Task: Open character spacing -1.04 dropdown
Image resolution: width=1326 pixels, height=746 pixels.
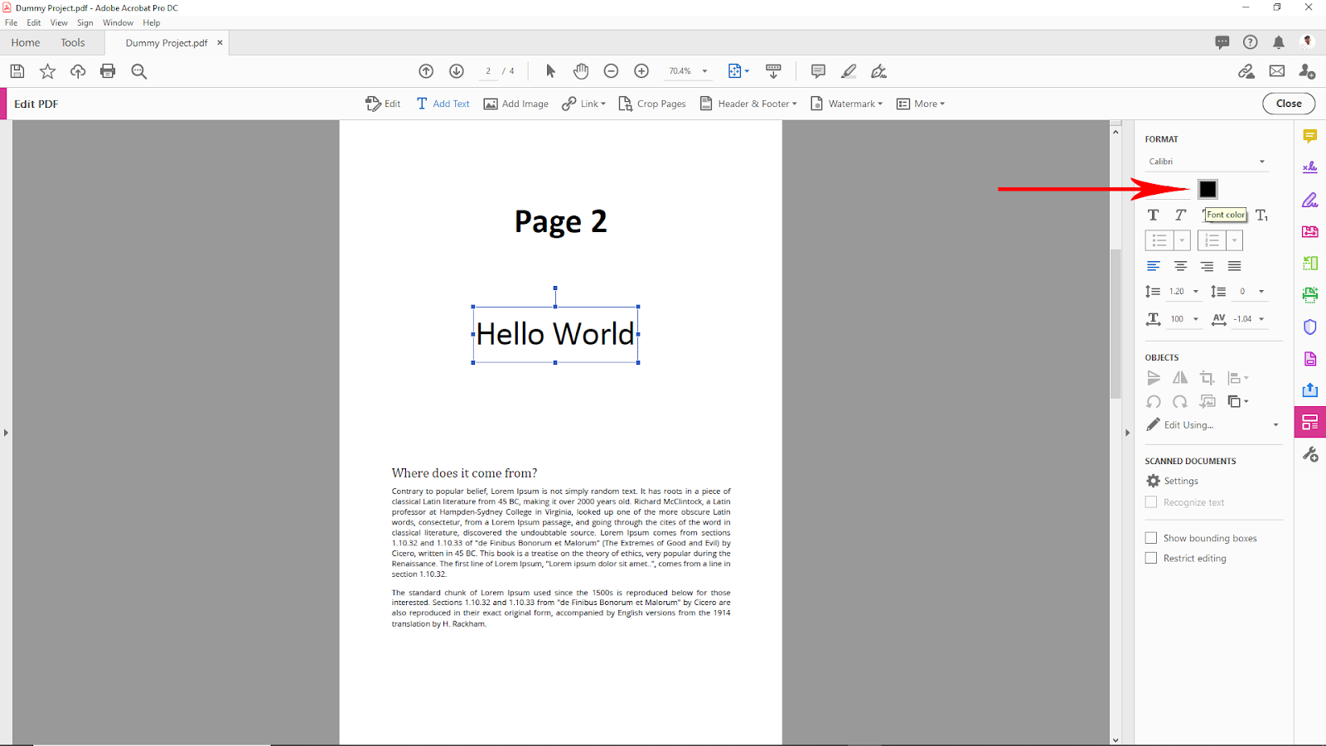Action: (x=1261, y=319)
